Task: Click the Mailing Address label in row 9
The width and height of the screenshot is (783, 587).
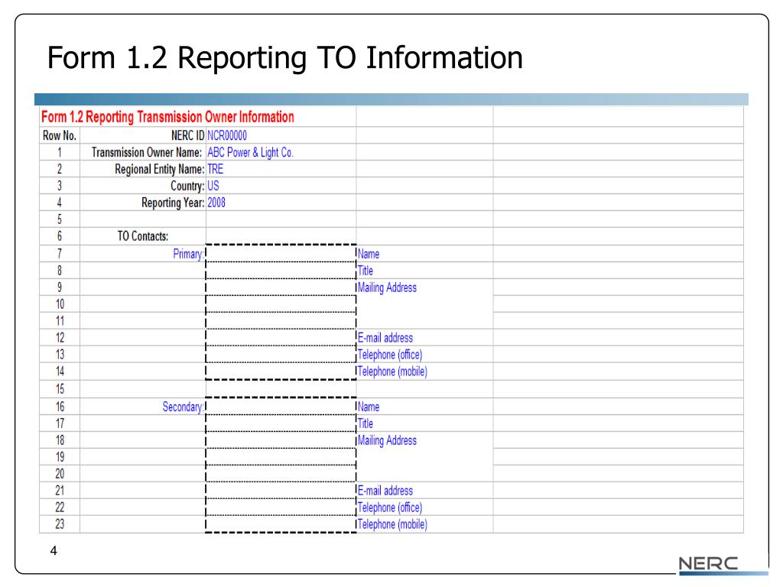Action: click(387, 287)
